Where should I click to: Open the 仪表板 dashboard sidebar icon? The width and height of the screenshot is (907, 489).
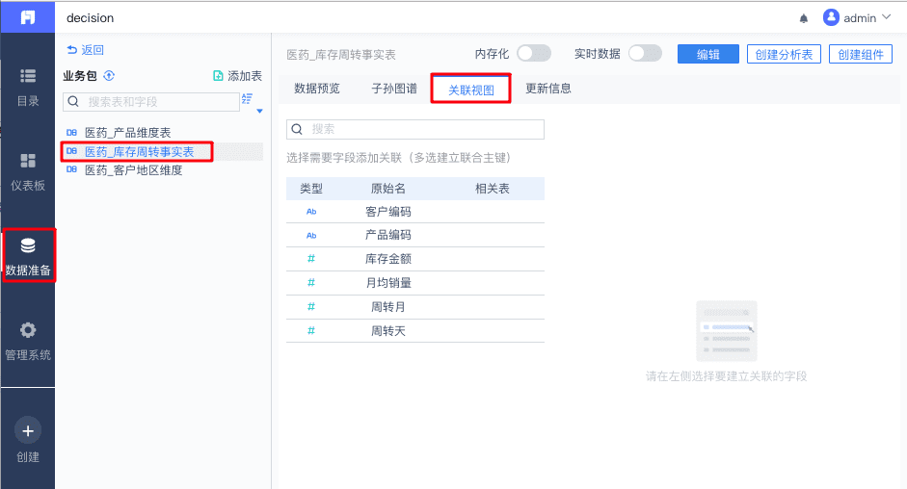[28, 161]
